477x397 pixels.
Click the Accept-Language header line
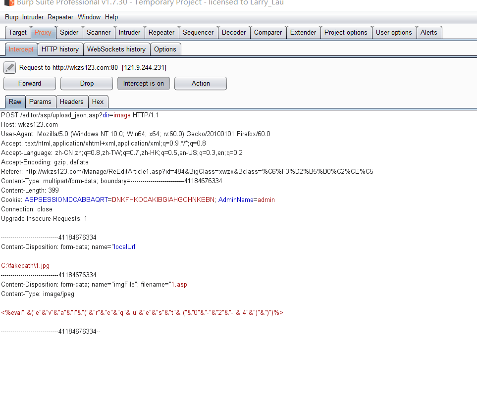point(122,153)
